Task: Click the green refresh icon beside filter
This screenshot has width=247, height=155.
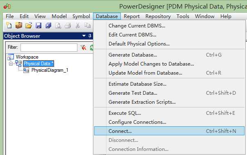Action: 91,48
